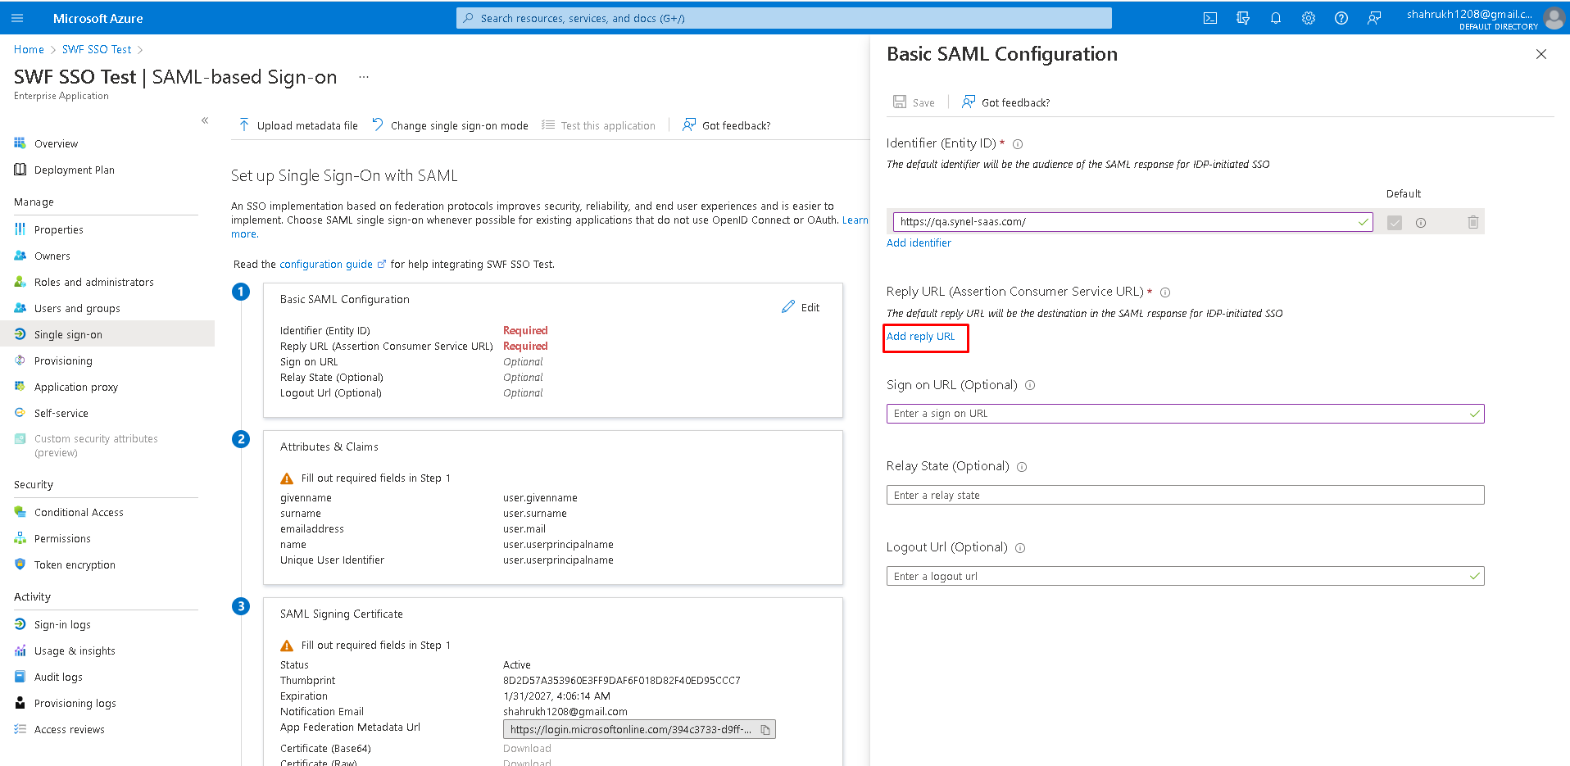This screenshot has height=766, width=1570.
Task: Delete the qa.synel-saas.com identifier
Action: tap(1473, 222)
